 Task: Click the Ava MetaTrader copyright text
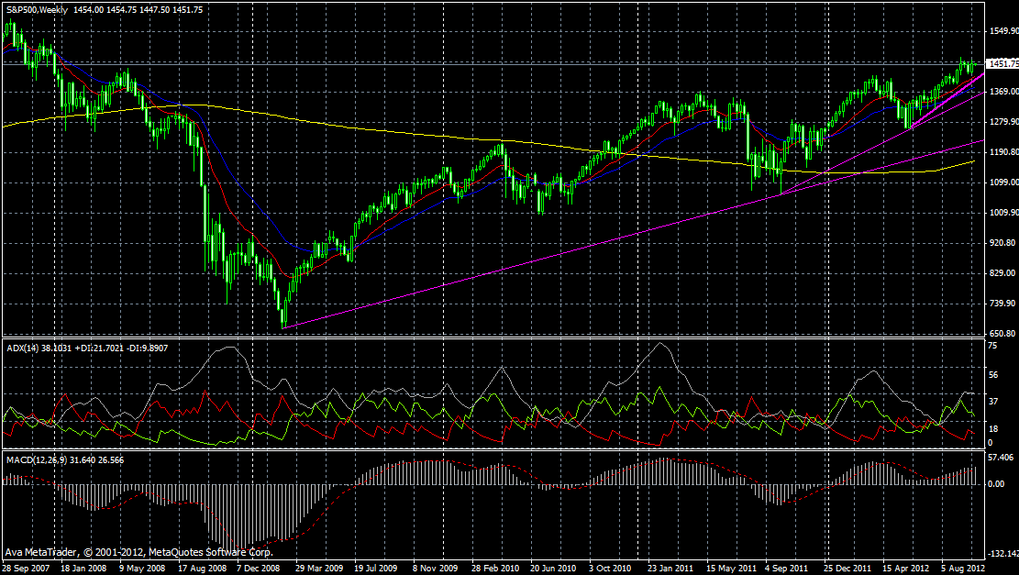pyautogui.click(x=138, y=553)
